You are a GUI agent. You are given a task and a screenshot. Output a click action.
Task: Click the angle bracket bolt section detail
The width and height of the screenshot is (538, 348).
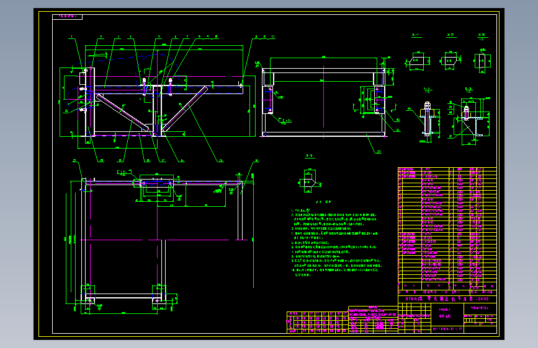[470, 120]
